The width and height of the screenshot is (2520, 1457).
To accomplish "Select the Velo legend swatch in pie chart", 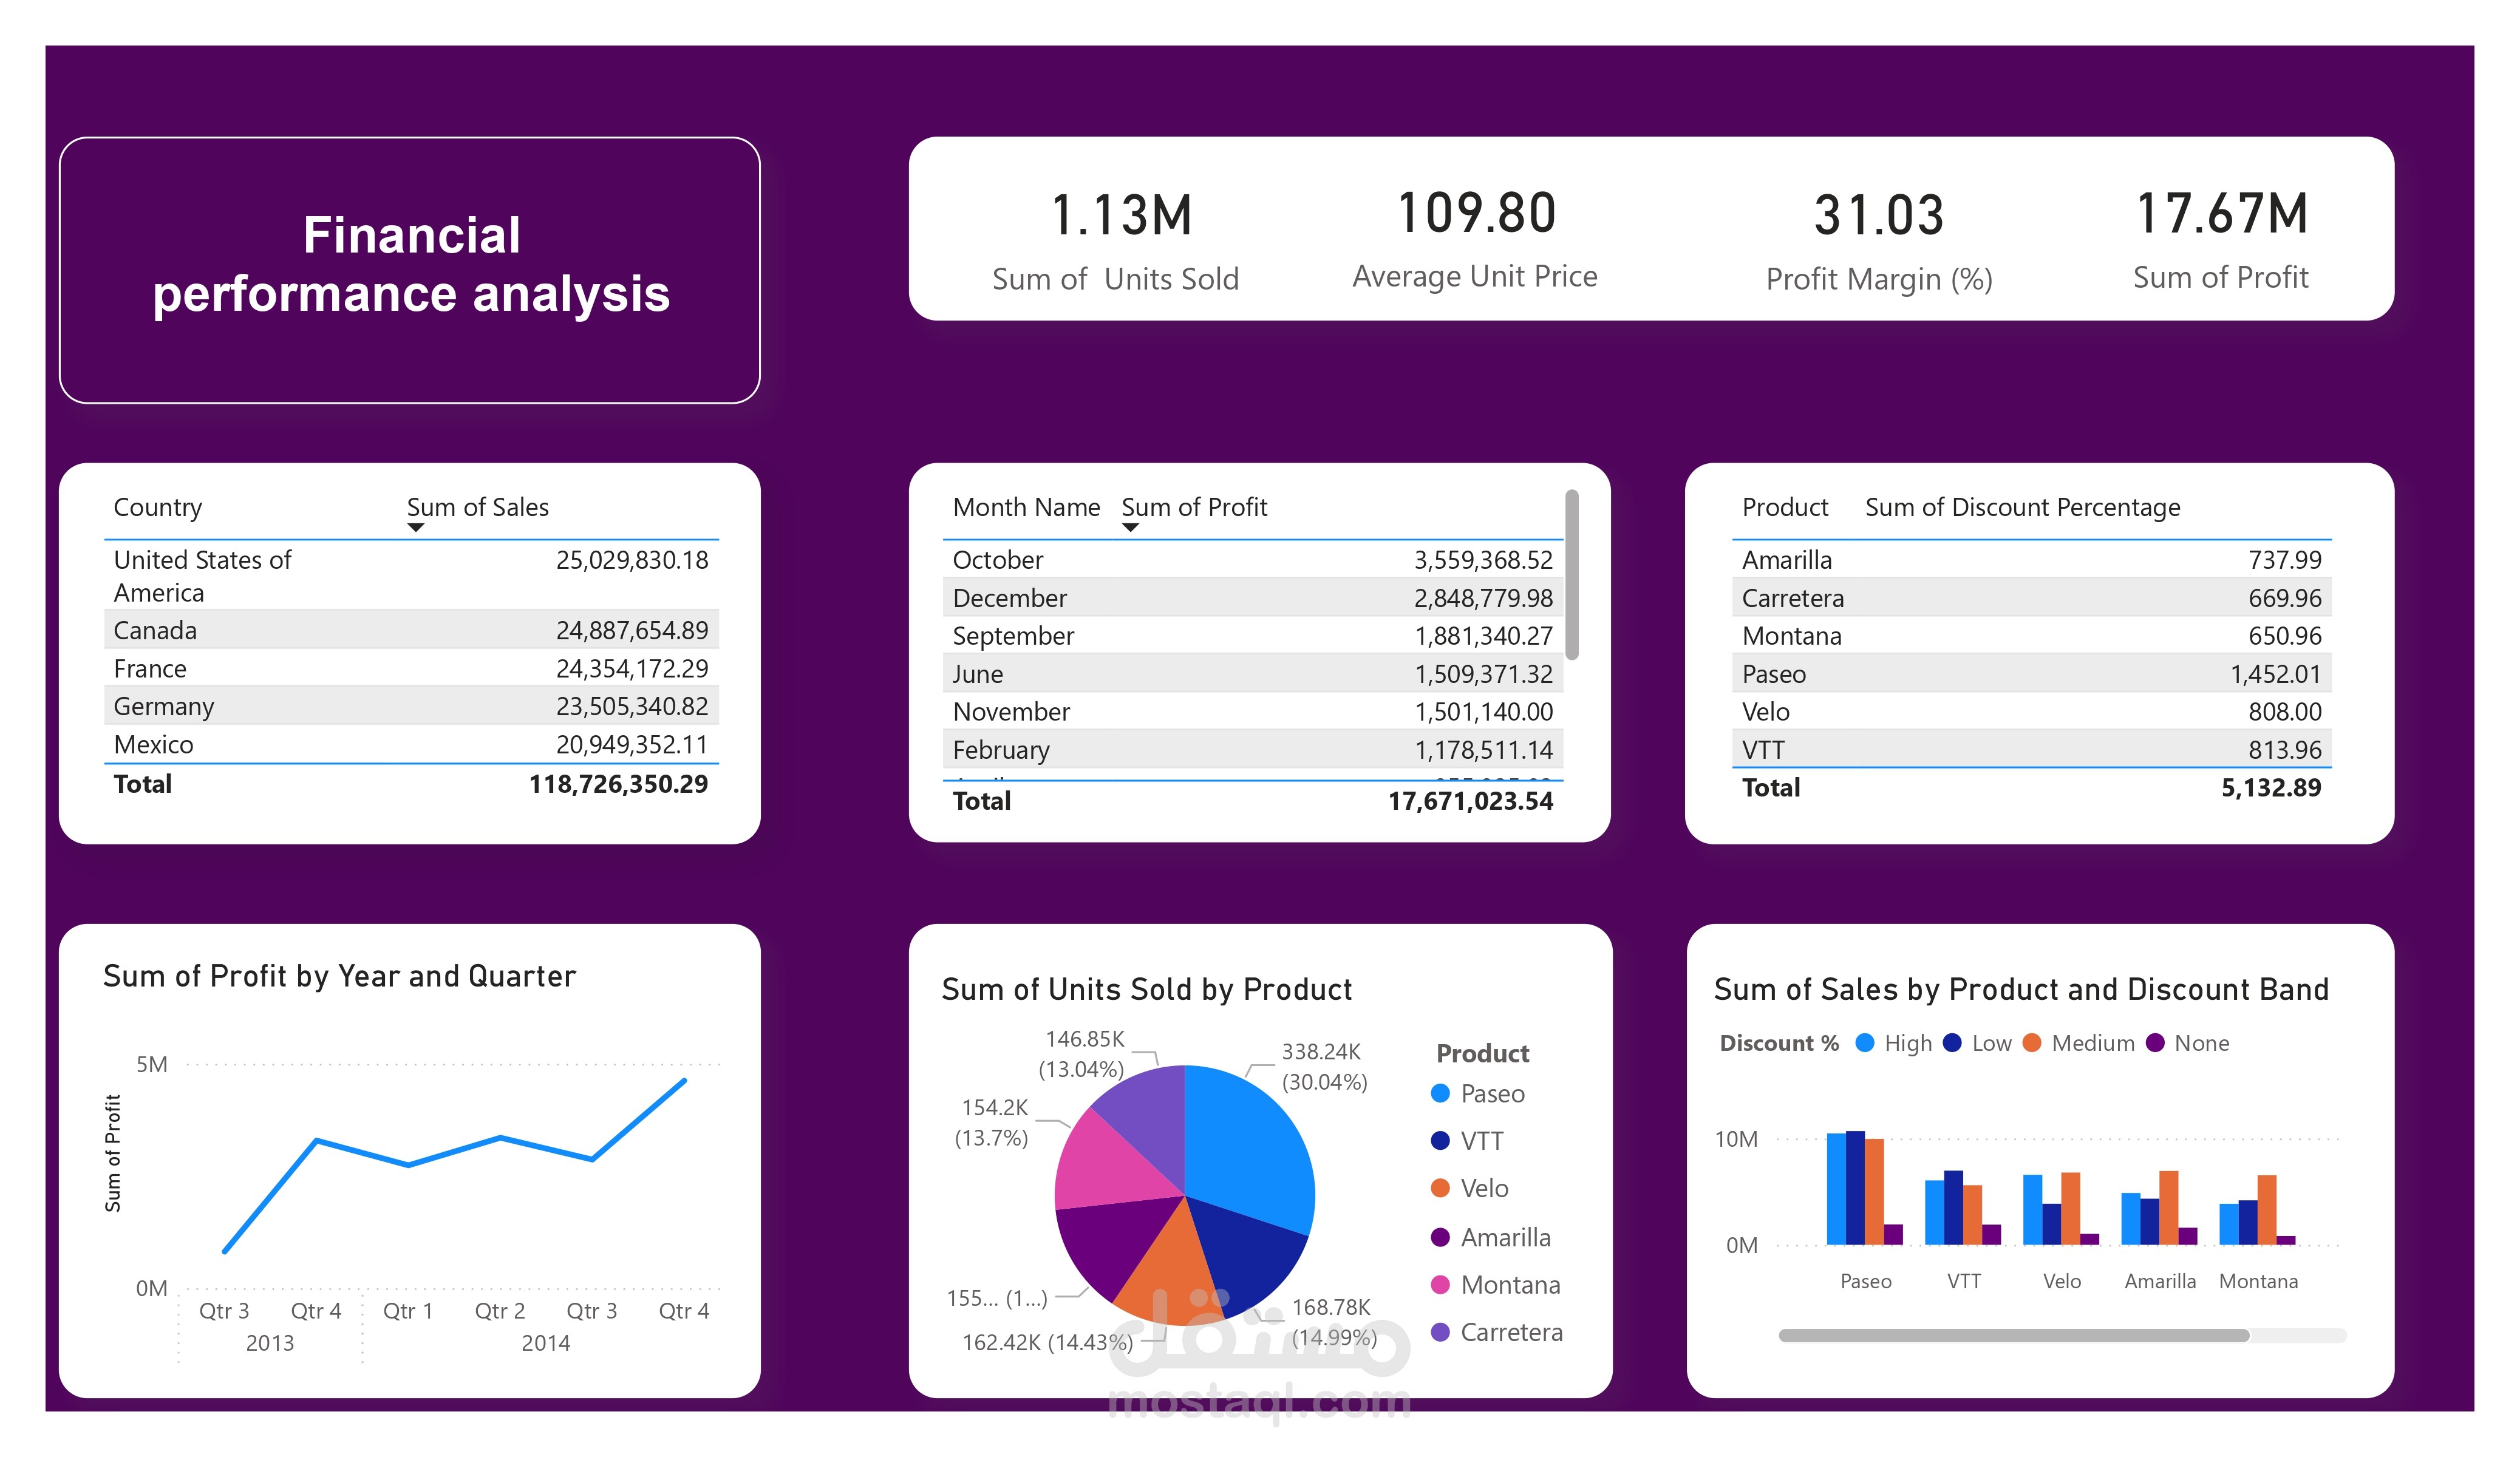I will pyautogui.click(x=1440, y=1188).
